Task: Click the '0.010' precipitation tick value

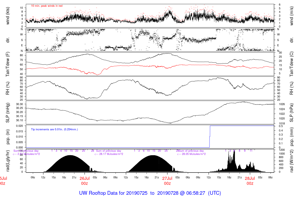Action: [x=20, y=137]
